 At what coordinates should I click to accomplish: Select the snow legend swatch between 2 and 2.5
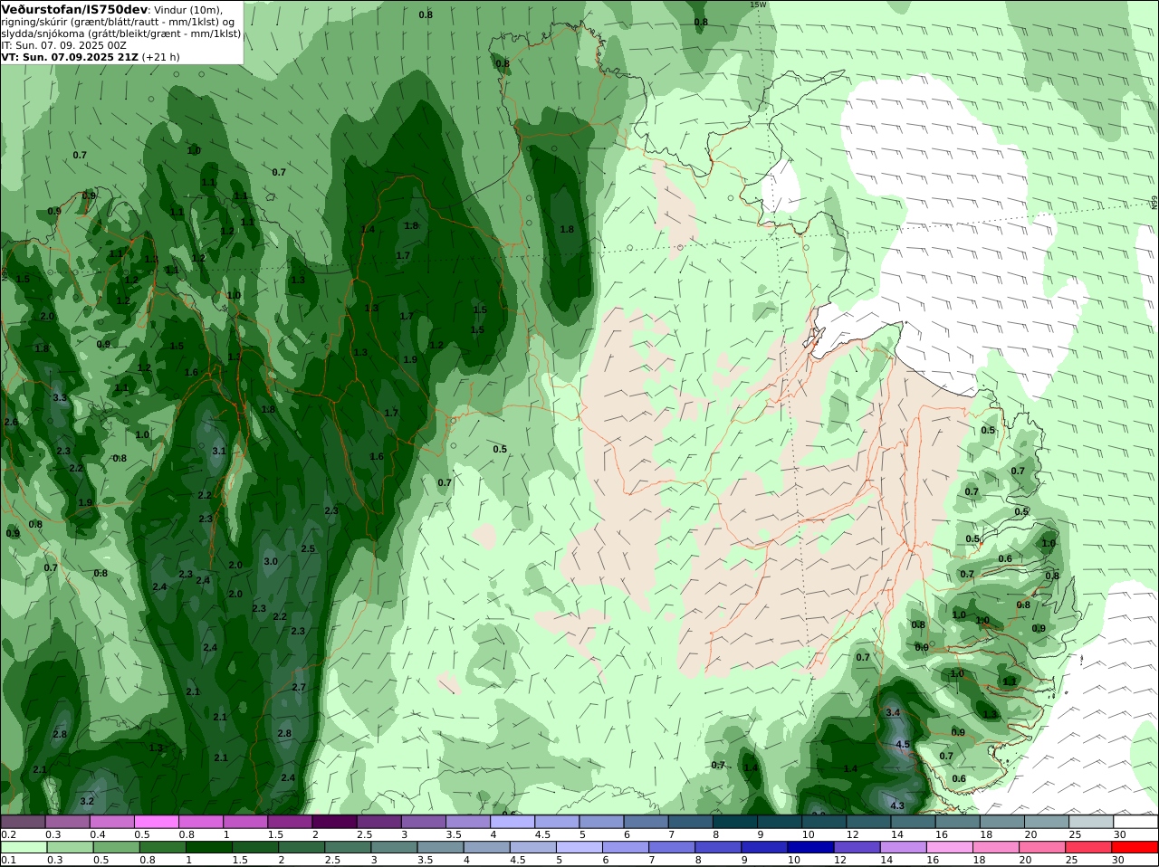pyautogui.click(x=334, y=822)
